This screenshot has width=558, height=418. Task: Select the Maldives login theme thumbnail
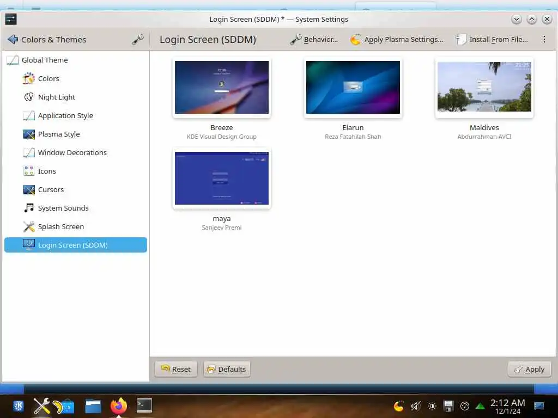(x=484, y=88)
